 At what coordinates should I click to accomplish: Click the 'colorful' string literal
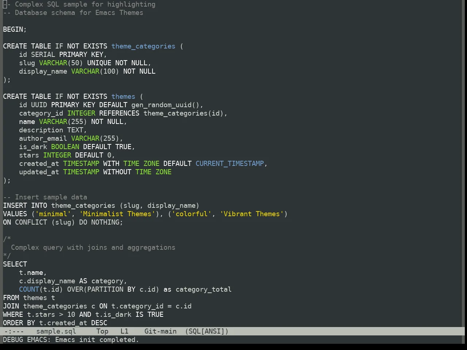192,214
